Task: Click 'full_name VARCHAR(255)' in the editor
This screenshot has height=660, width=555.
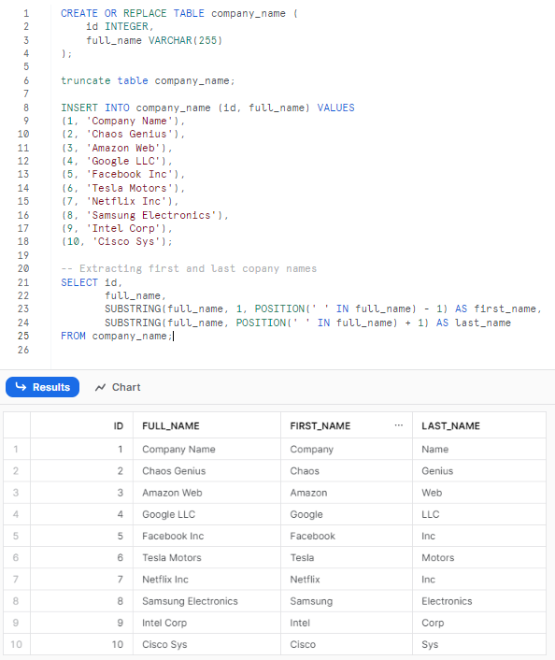Action: (x=154, y=40)
